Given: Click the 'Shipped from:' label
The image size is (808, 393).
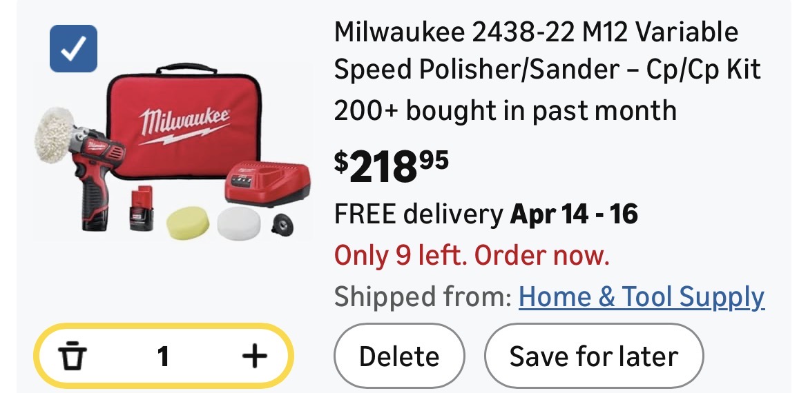Looking at the screenshot, I should [422, 297].
